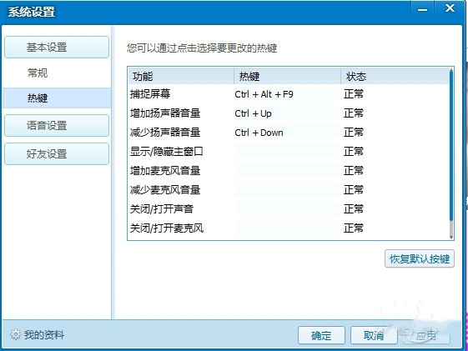
Task: Click the 正常 status of 显示/隐藏主窗口
Action: [354, 152]
